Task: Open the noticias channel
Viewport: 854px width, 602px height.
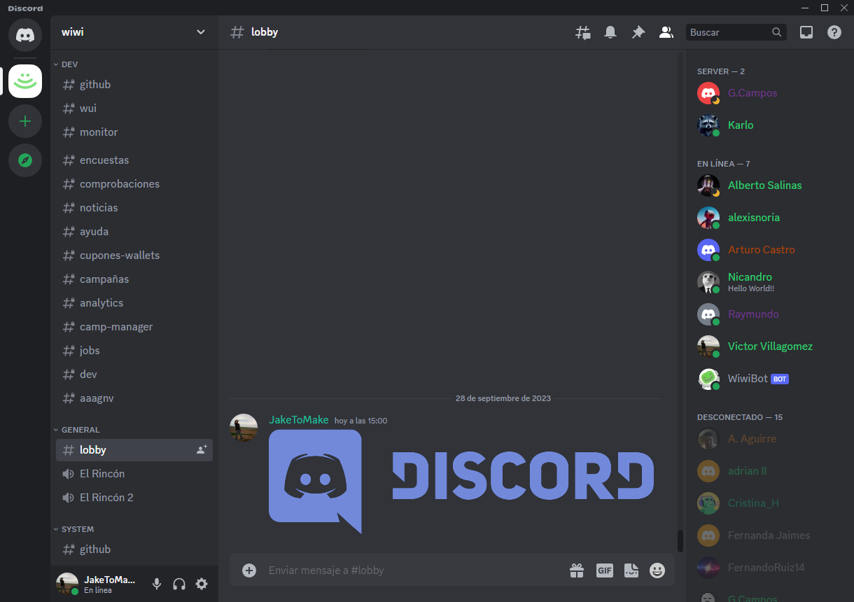Action: [134, 208]
